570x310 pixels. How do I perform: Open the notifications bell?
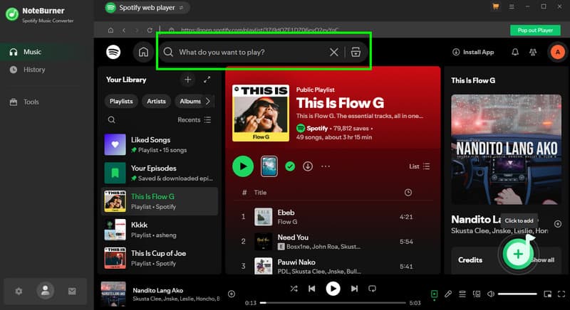pos(515,52)
